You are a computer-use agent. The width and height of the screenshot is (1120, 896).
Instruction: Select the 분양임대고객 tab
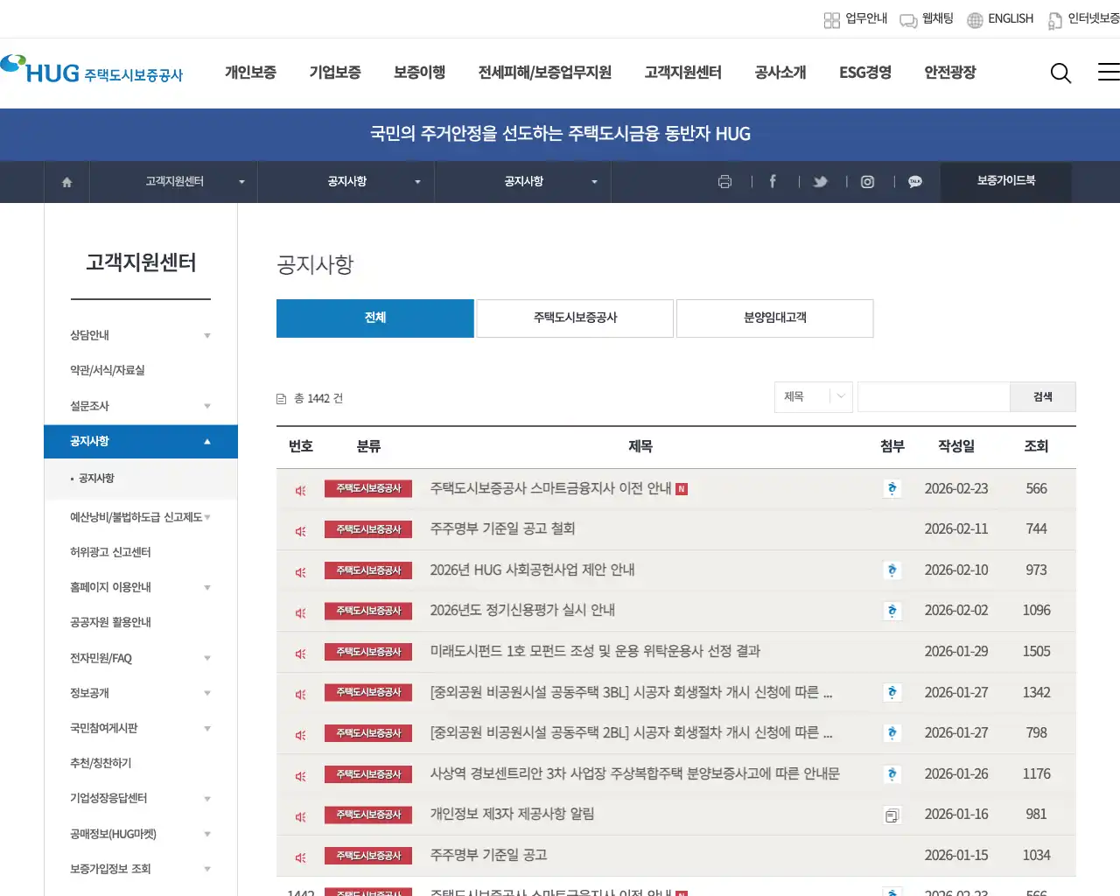click(x=773, y=318)
